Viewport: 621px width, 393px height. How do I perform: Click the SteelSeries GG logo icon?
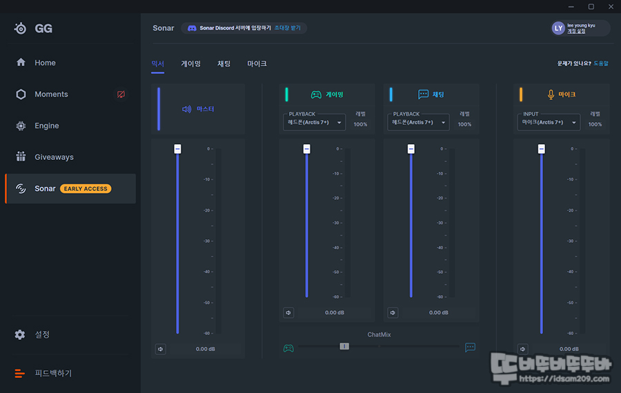(20, 28)
